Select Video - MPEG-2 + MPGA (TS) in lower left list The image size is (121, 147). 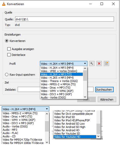[23, 113]
